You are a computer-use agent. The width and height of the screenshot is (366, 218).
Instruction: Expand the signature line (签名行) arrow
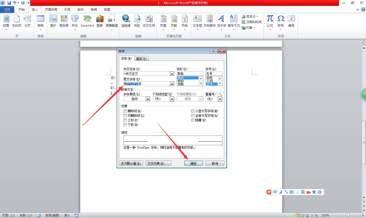click(257, 16)
